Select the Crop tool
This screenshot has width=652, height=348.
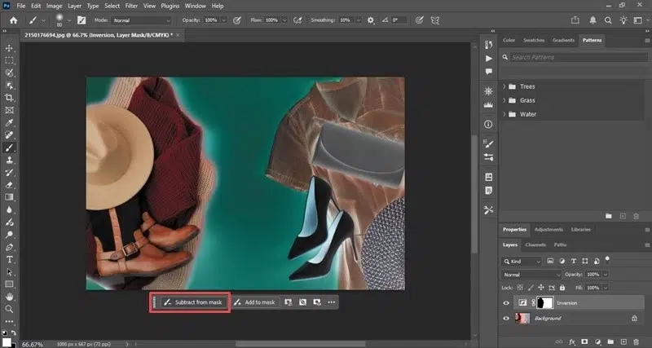point(9,98)
